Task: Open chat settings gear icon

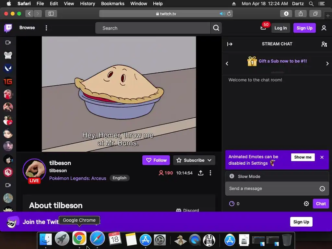Action: pyautogui.click(x=306, y=204)
